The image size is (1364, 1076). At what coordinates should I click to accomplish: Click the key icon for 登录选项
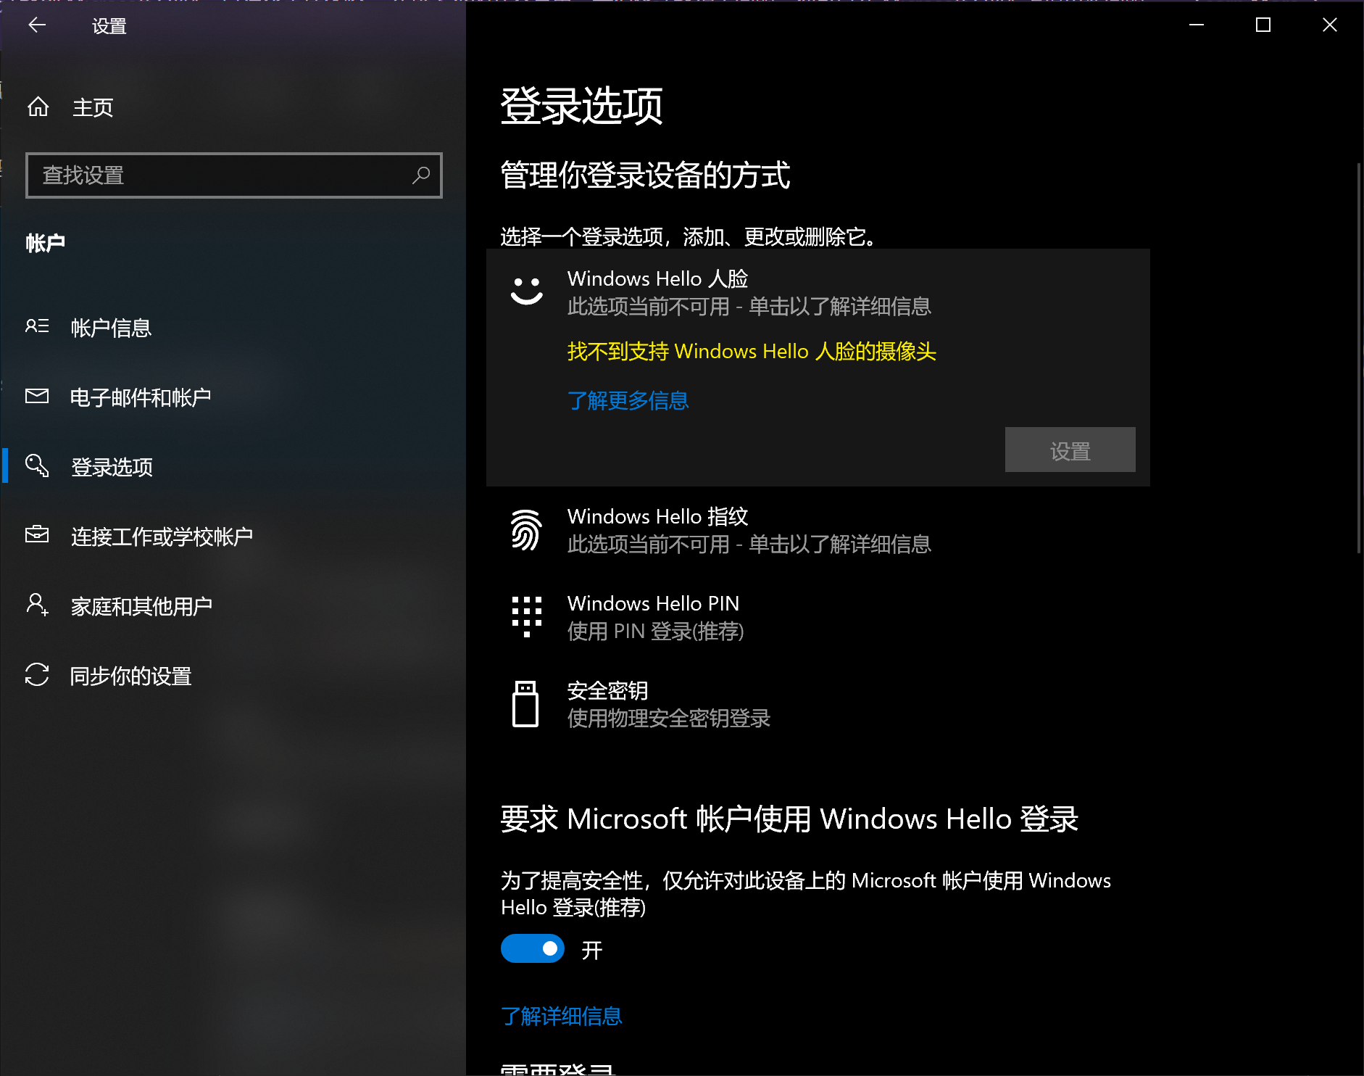coord(37,465)
